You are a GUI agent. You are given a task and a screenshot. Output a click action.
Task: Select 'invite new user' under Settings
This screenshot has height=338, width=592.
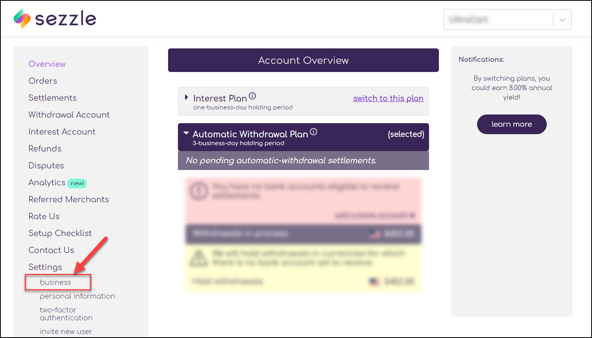tap(66, 331)
